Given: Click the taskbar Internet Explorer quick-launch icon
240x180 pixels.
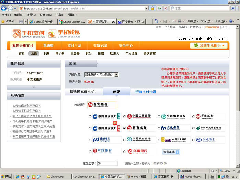Looking at the screenshot, I should [x=17, y=177].
